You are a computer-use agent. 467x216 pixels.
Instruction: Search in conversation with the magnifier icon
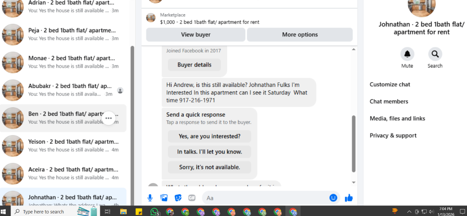[435, 54]
